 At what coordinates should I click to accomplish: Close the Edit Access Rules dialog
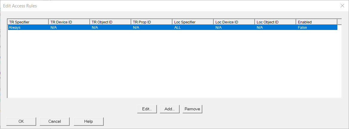(342, 6)
